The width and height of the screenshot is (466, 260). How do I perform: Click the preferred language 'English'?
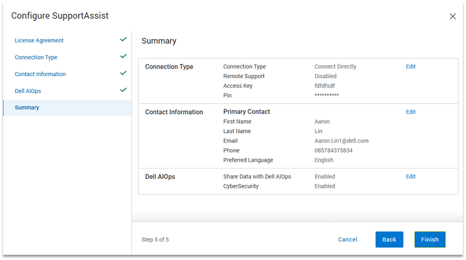[324, 160]
